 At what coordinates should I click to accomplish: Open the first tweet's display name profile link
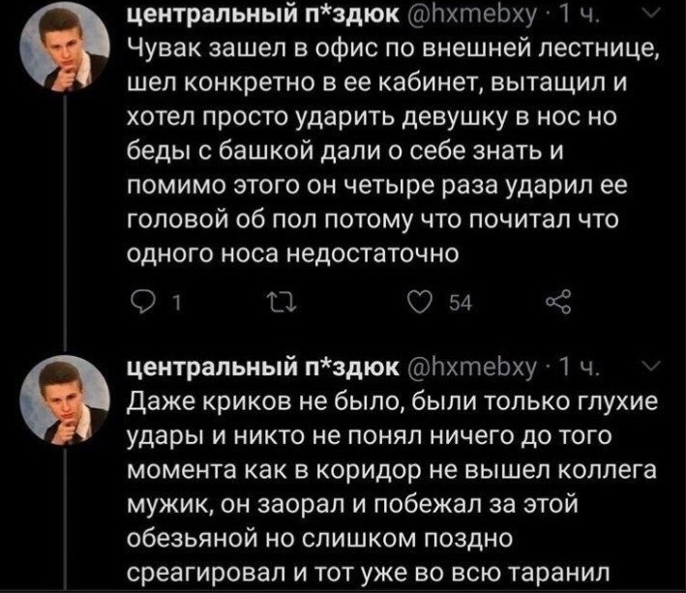[261, 15]
